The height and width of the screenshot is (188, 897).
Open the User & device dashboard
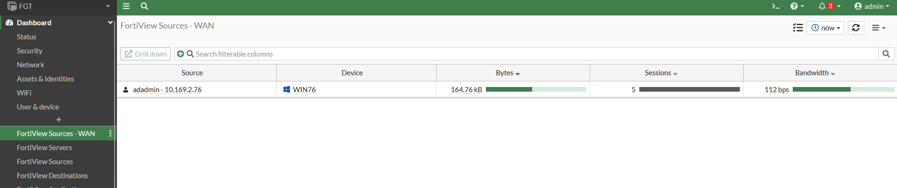(38, 107)
